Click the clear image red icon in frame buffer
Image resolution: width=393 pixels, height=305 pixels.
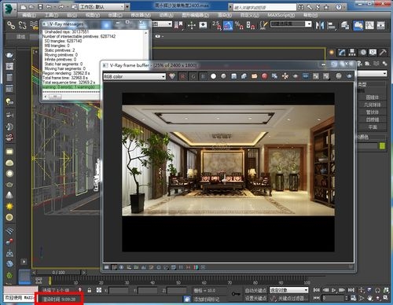click(264, 76)
